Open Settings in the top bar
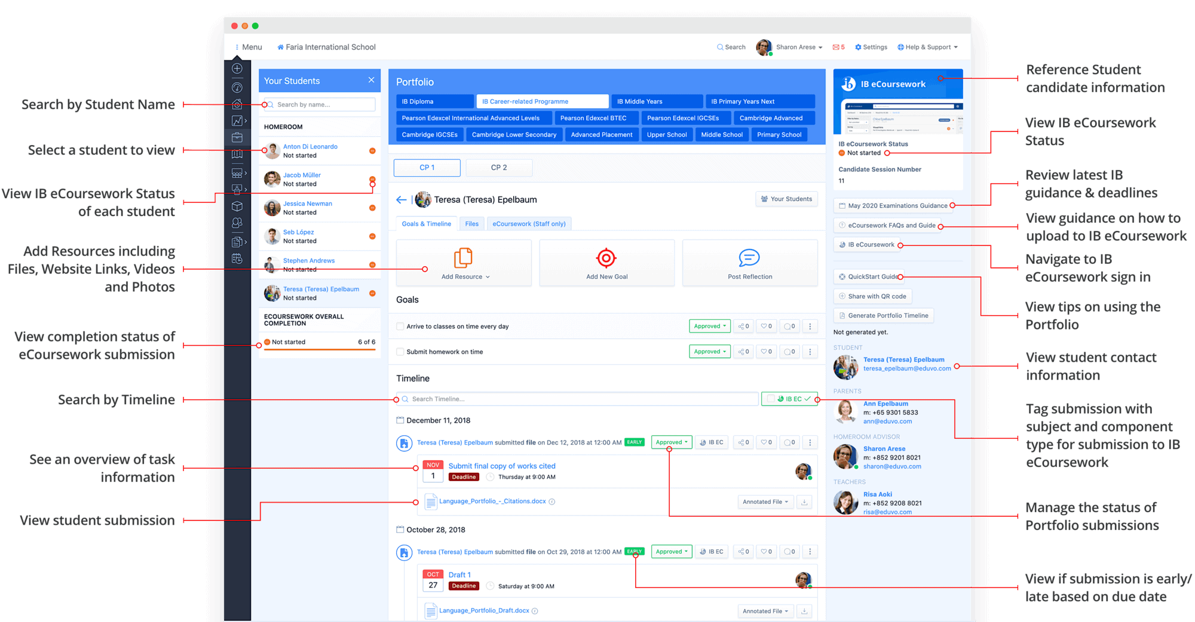1195x622 pixels. pyautogui.click(x=871, y=47)
